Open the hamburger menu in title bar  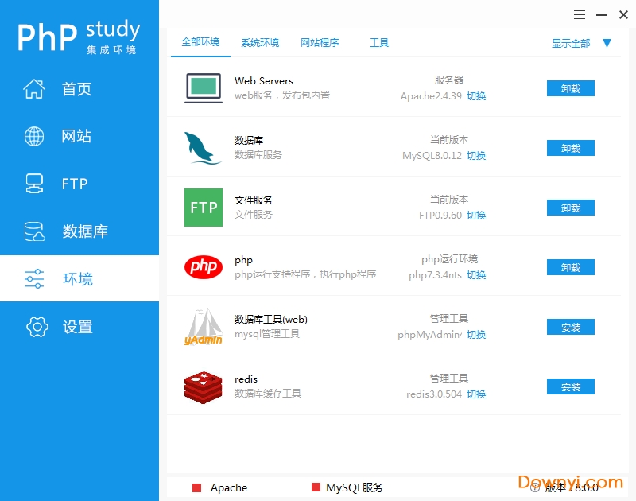pos(580,15)
